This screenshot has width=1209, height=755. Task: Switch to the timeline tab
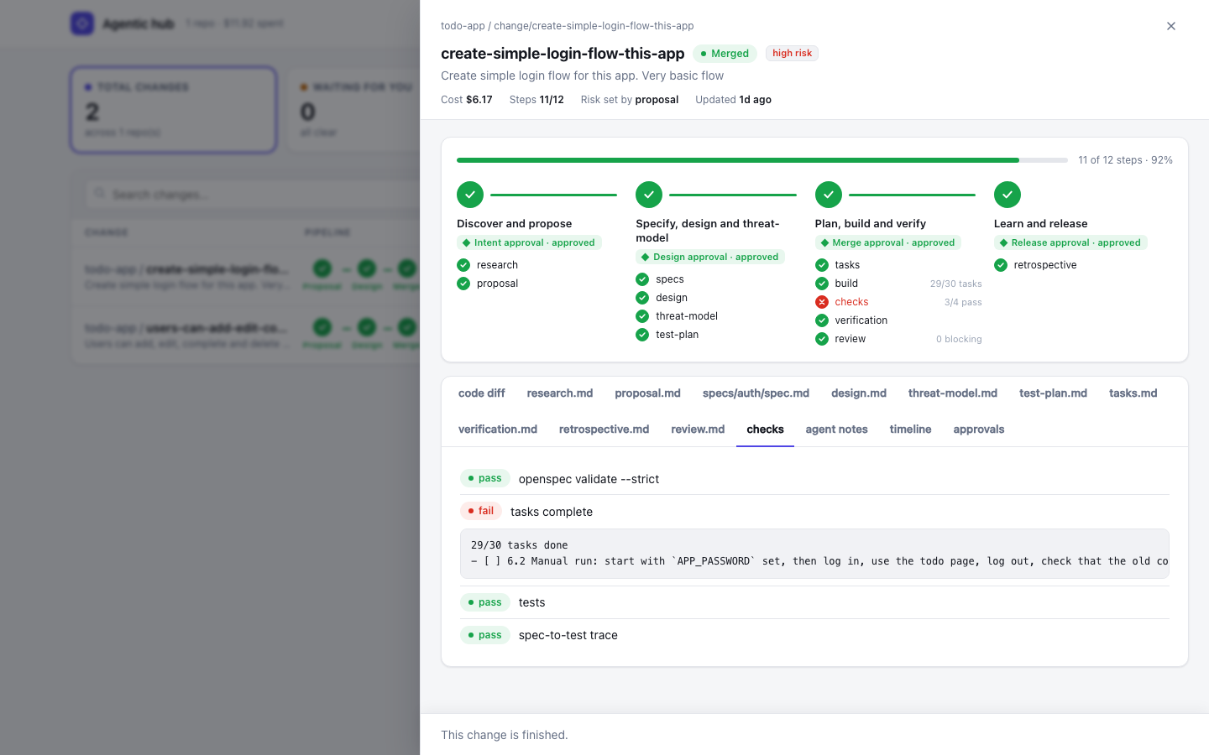(910, 429)
